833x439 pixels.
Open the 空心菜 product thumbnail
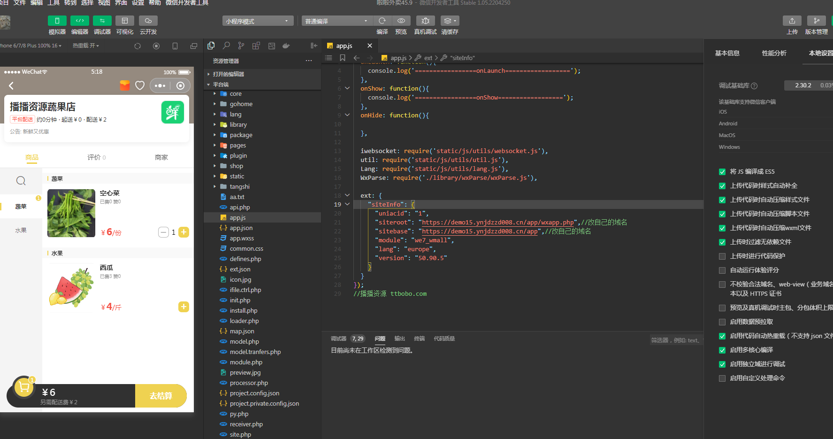point(71,213)
